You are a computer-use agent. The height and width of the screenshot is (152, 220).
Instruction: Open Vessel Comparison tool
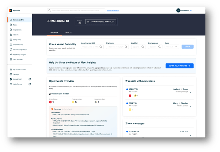20,49
